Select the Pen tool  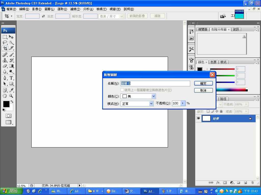click(x=5, y=78)
